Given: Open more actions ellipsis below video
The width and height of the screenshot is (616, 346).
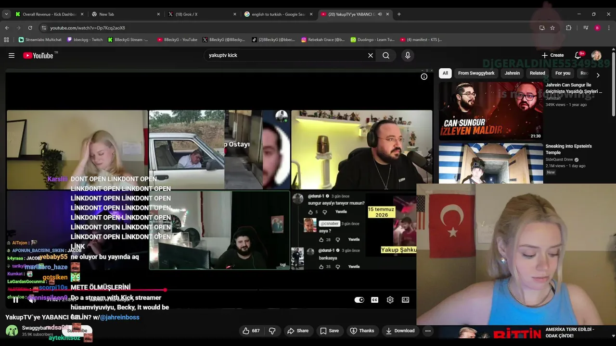Looking at the screenshot, I should pyautogui.click(x=428, y=331).
